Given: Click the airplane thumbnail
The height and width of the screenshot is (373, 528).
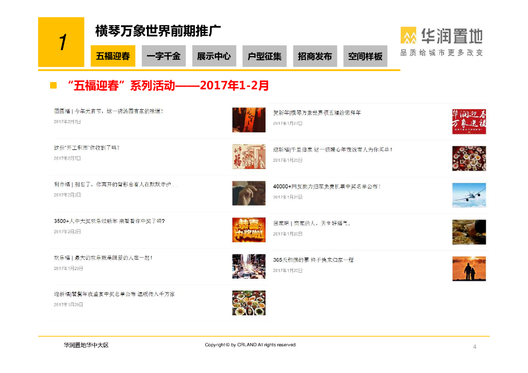Looking at the screenshot, I should click(x=469, y=195).
